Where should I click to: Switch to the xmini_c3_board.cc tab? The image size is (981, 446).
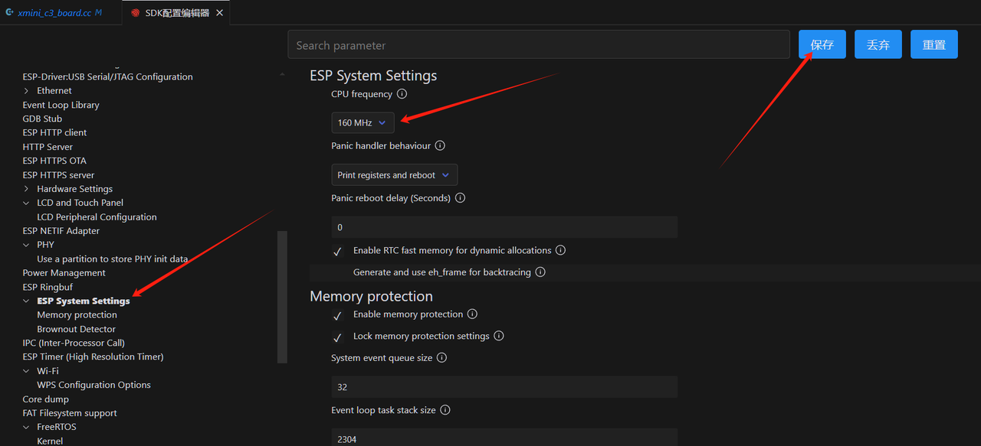click(54, 13)
